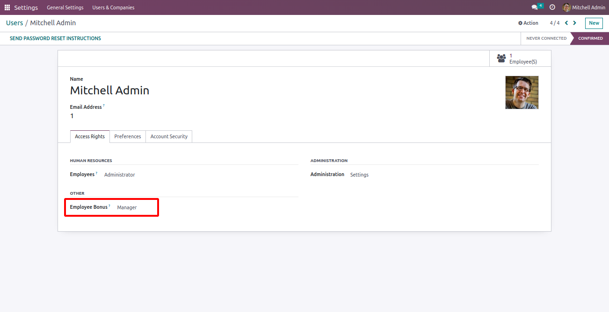Open the conversations chat icon
Screen dimensions: 609x312
click(x=535, y=7)
